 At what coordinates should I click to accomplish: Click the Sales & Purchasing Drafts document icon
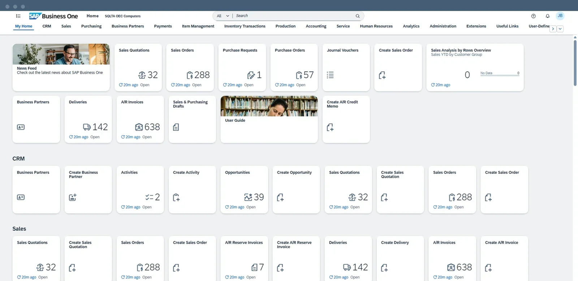tap(176, 127)
